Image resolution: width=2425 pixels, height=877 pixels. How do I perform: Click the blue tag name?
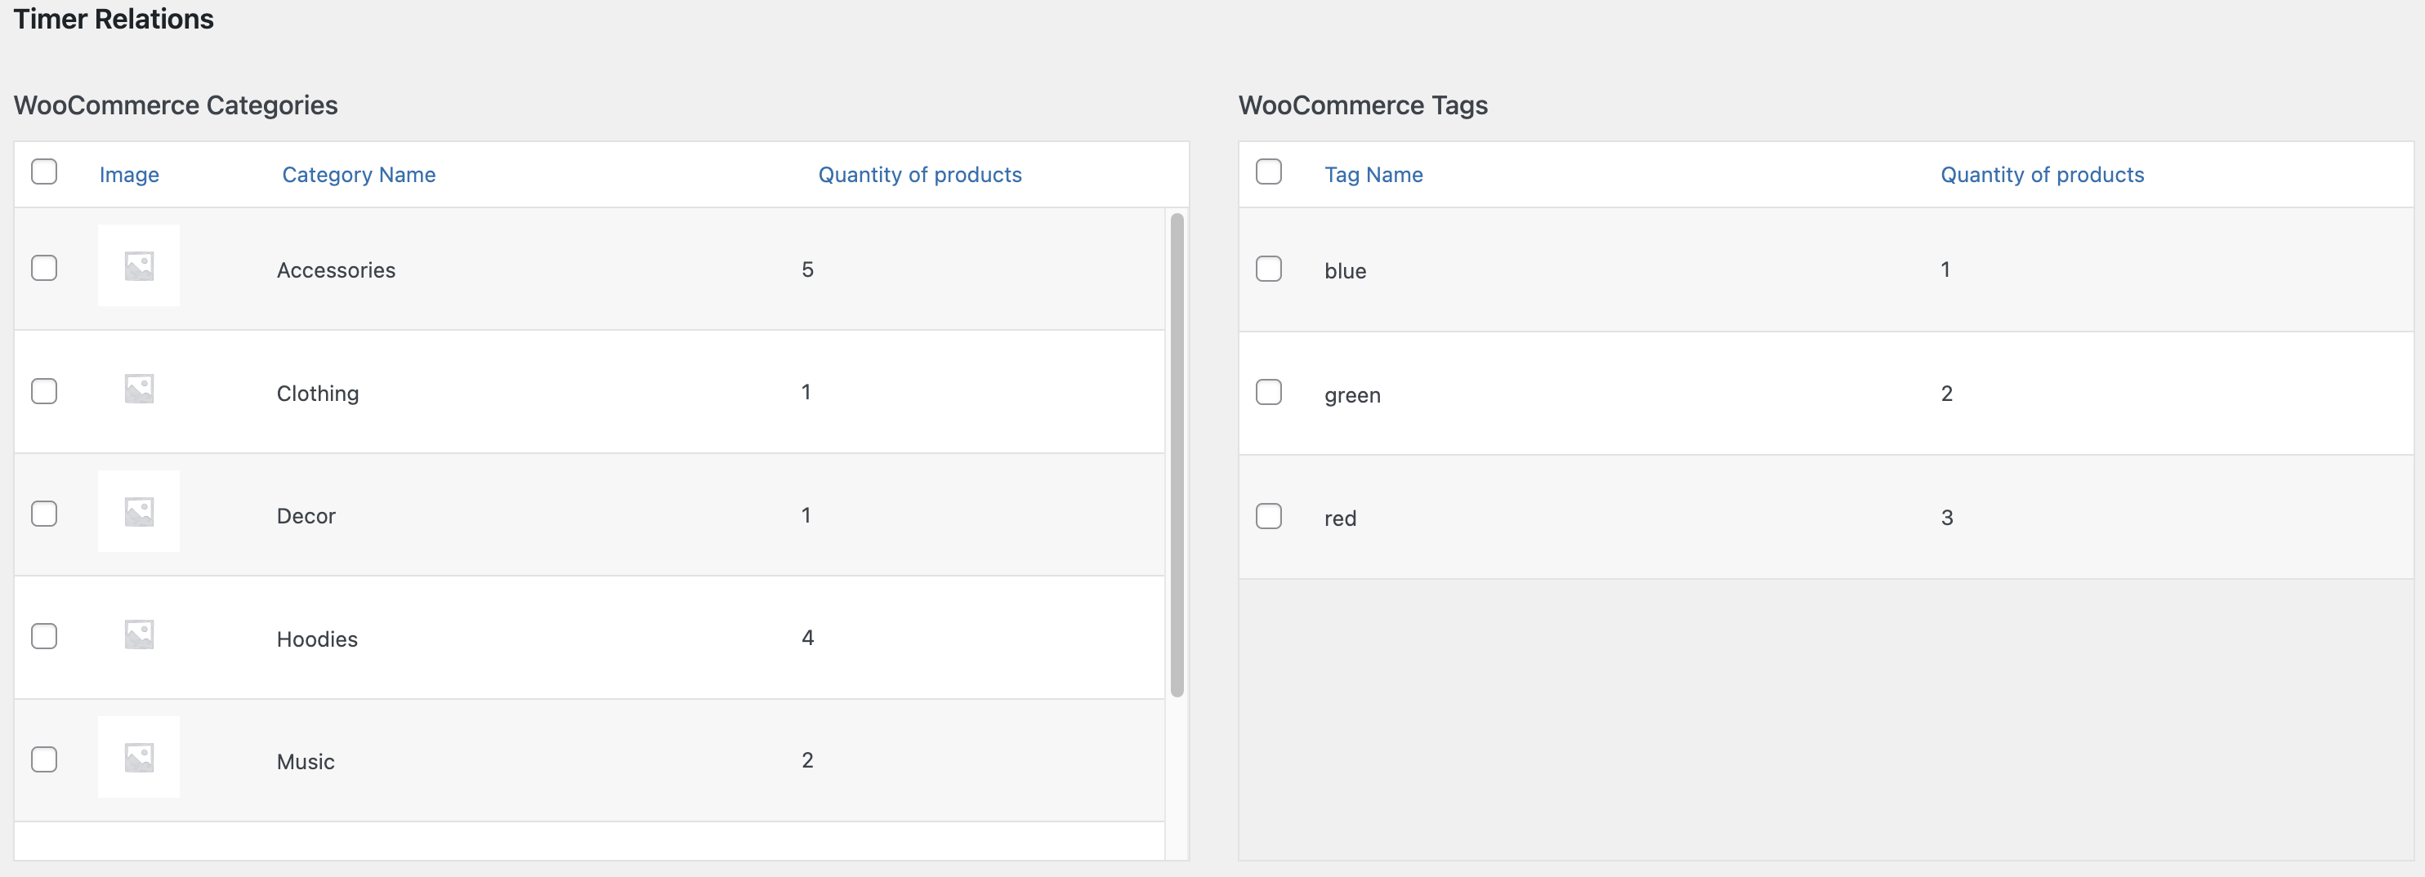[x=1345, y=271]
